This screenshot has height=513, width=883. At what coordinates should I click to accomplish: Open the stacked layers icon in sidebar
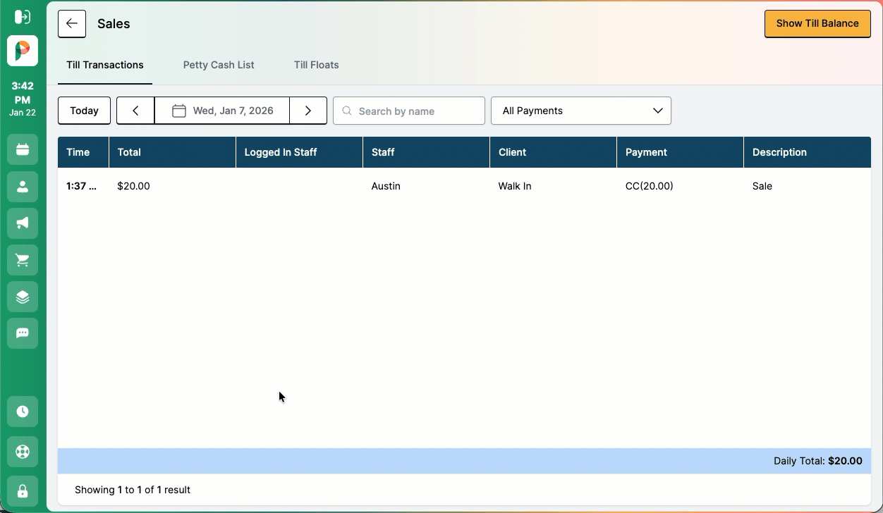tap(23, 297)
